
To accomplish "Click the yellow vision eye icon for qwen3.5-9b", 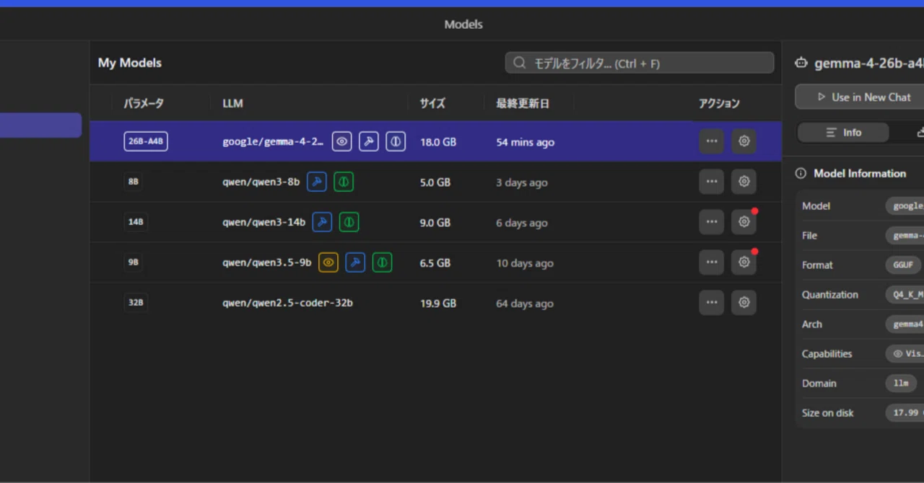I will (328, 262).
